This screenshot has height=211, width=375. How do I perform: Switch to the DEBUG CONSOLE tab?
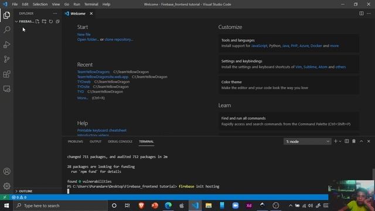[x=120, y=142]
